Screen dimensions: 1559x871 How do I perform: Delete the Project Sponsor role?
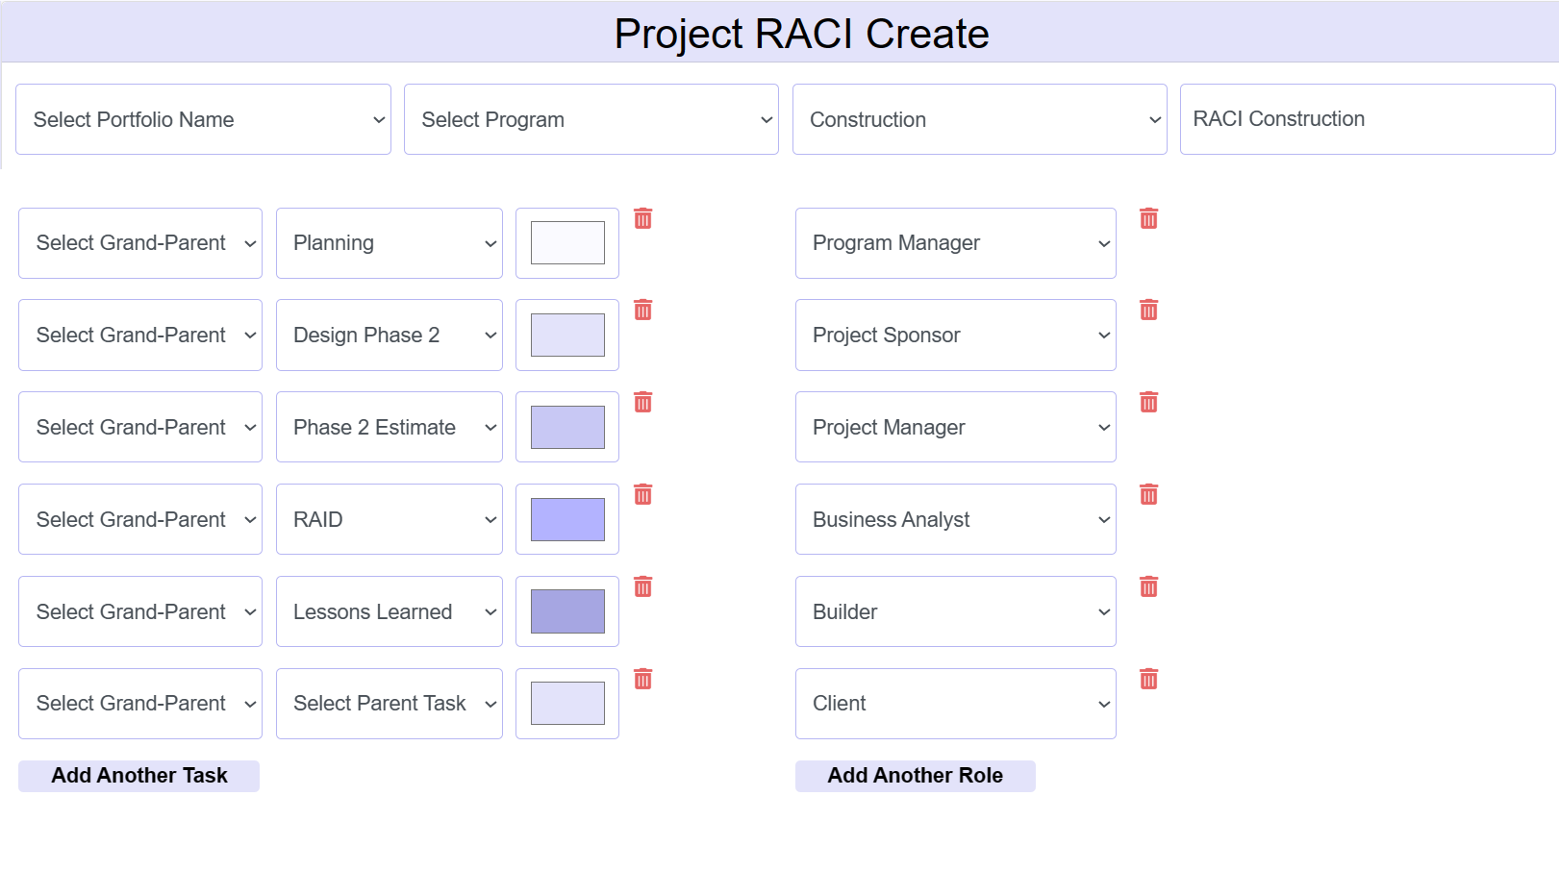pos(1148,310)
